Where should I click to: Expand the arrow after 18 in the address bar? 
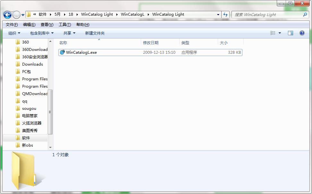77,14
